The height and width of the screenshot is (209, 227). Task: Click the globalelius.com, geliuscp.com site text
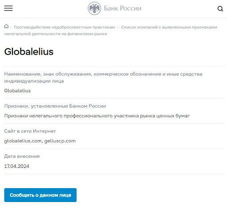[x=40, y=141]
